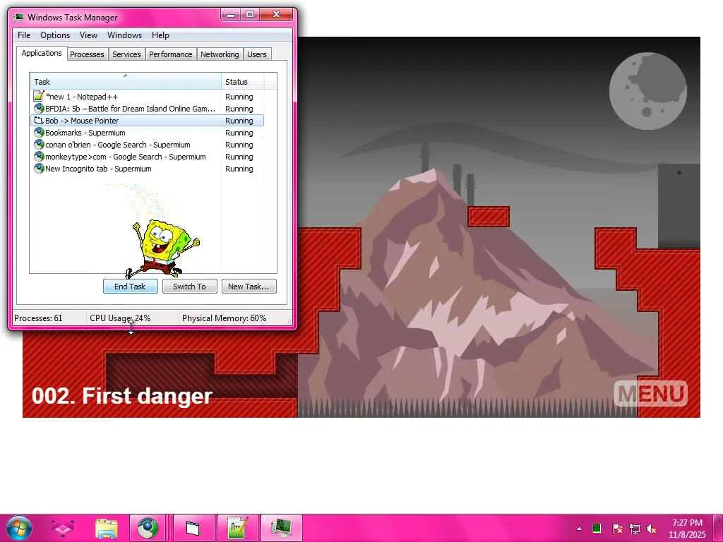The width and height of the screenshot is (723, 542).
Task: Click the moon in the game scene
Action: coord(648,91)
